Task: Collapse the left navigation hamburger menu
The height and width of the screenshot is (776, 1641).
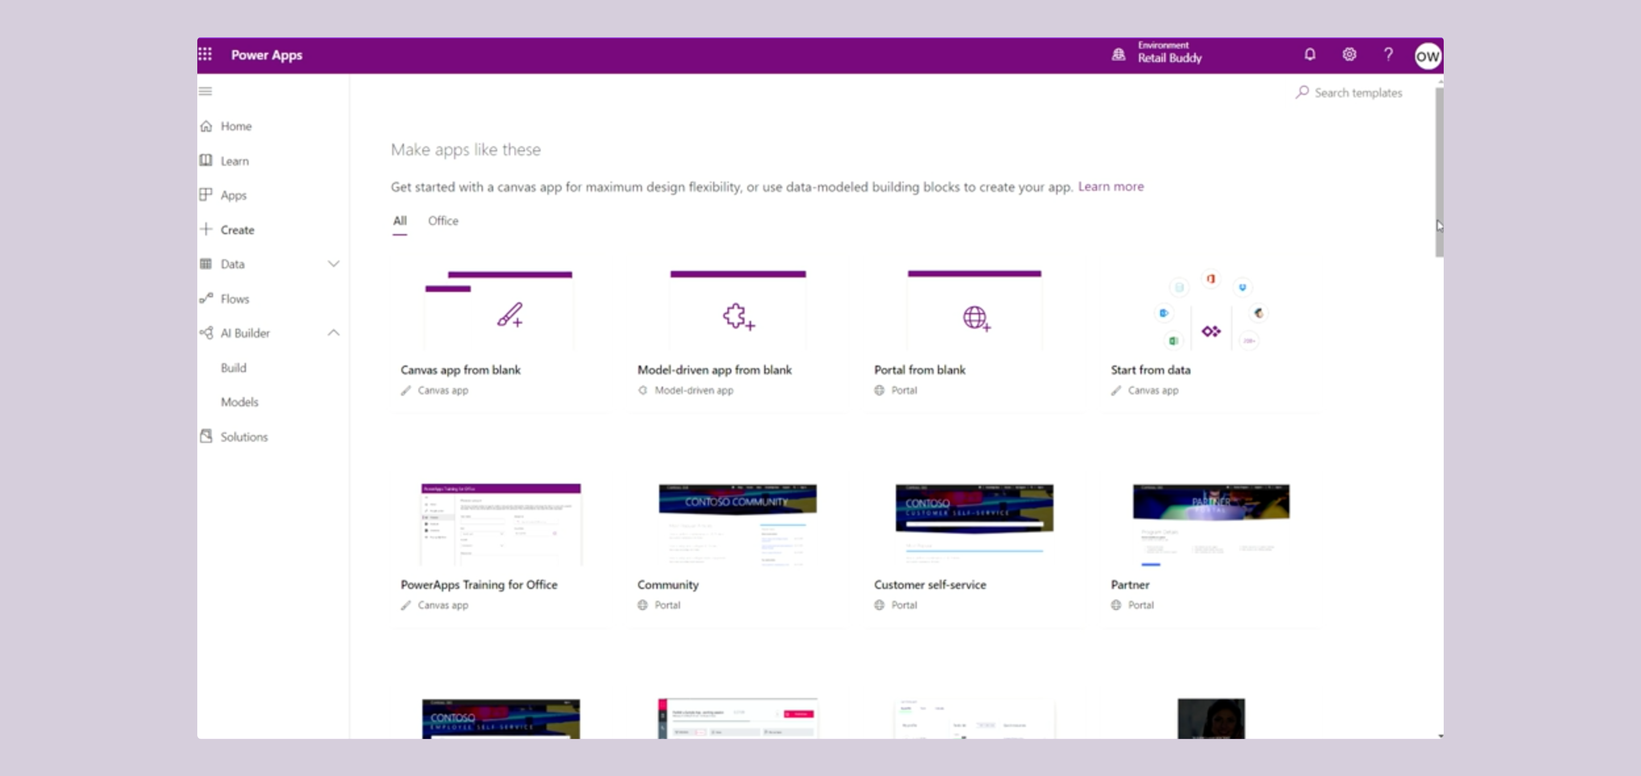Action: click(x=205, y=92)
